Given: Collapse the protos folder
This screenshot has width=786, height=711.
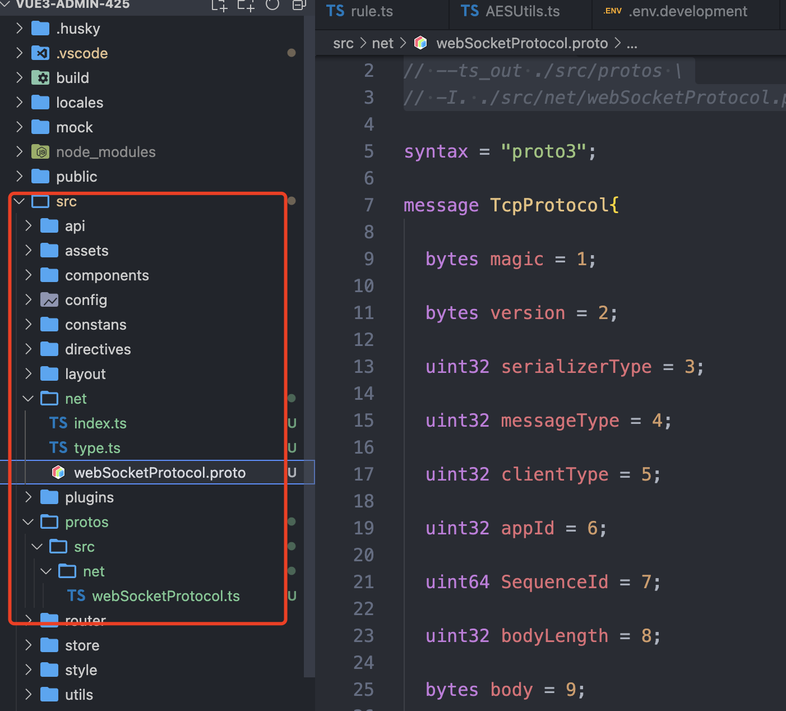Looking at the screenshot, I should [28, 522].
